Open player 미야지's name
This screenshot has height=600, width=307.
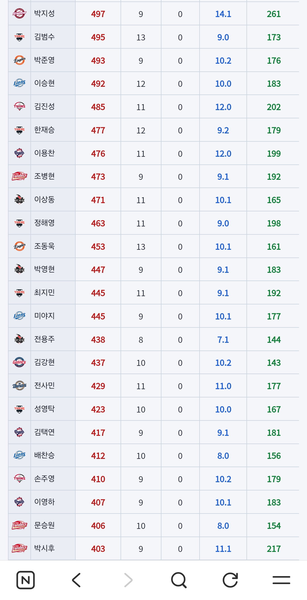44,316
